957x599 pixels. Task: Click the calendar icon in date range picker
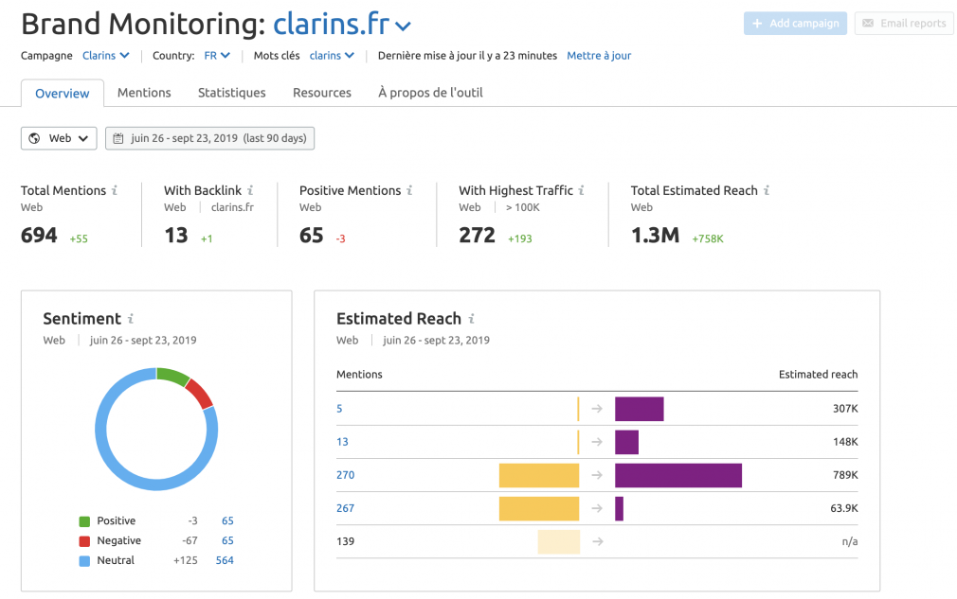(118, 138)
